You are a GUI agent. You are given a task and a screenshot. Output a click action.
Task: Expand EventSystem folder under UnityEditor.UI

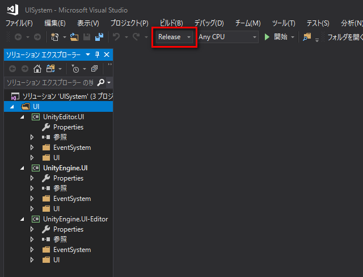32,148
